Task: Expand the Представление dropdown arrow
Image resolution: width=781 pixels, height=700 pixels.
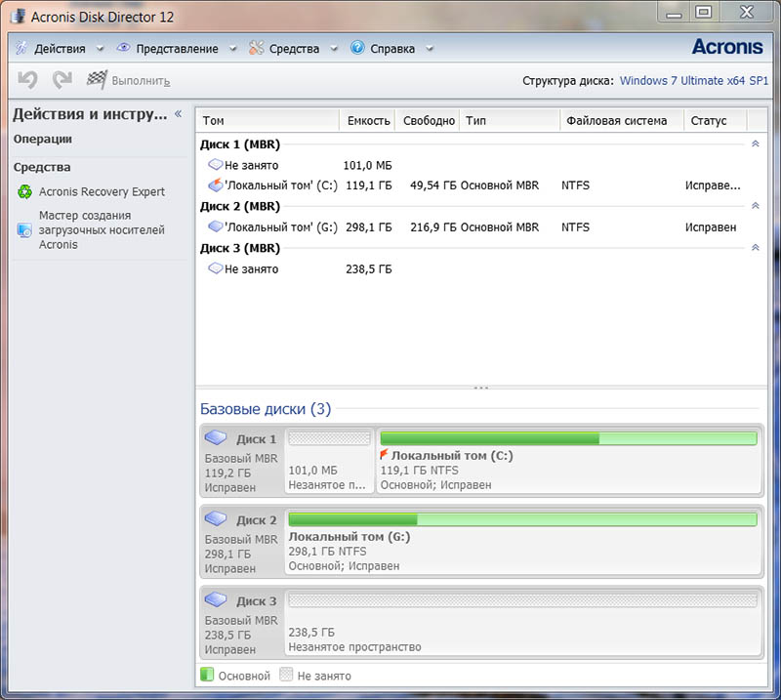Action: click(x=232, y=49)
